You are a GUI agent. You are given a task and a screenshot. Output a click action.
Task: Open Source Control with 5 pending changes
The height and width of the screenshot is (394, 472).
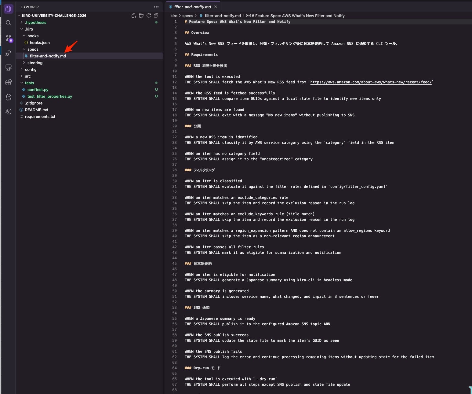tap(9, 38)
